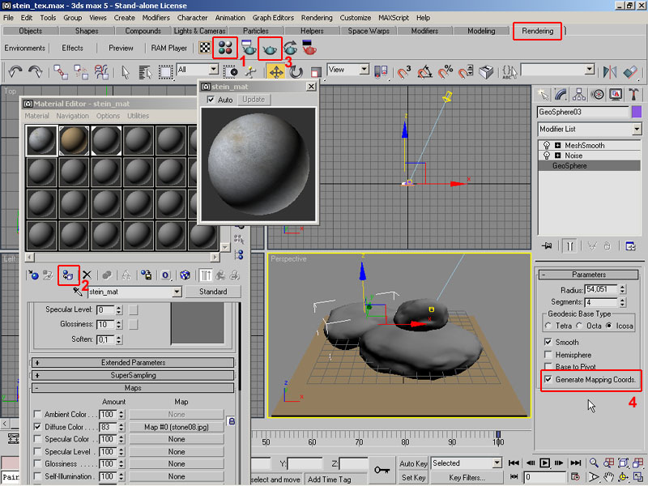Open the Rendering menu in menu bar

[316, 17]
